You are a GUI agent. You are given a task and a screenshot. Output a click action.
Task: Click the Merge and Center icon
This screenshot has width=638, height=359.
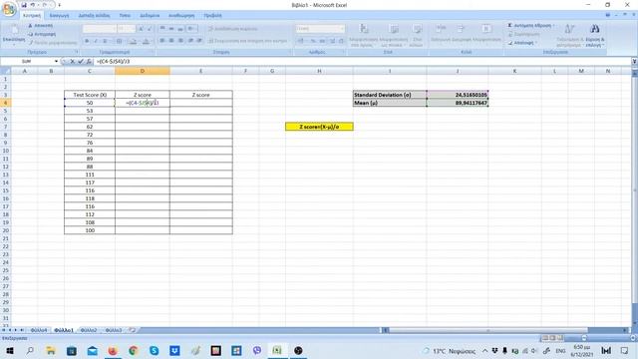point(210,41)
